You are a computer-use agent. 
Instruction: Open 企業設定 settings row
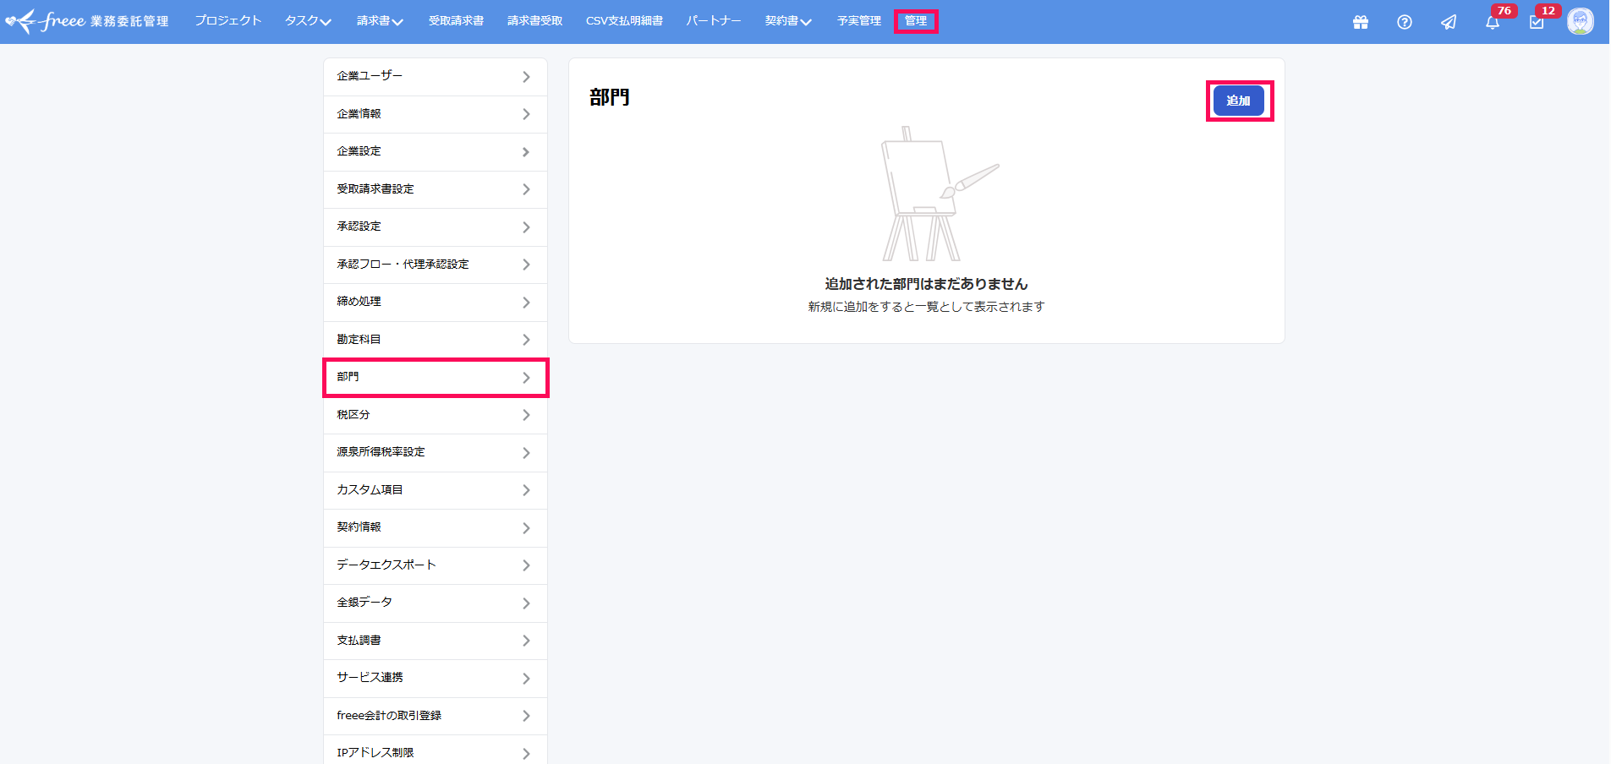click(436, 152)
